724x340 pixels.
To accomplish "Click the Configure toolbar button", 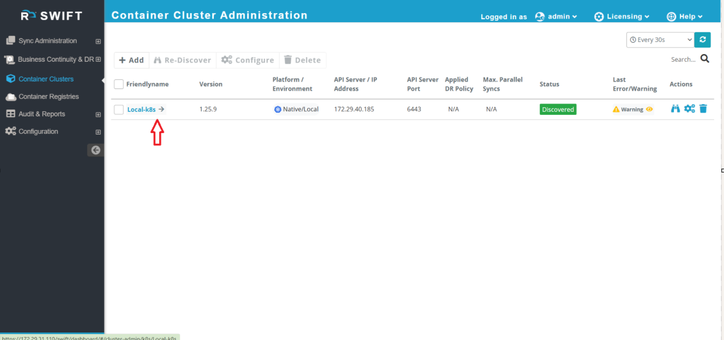I will (248, 60).
